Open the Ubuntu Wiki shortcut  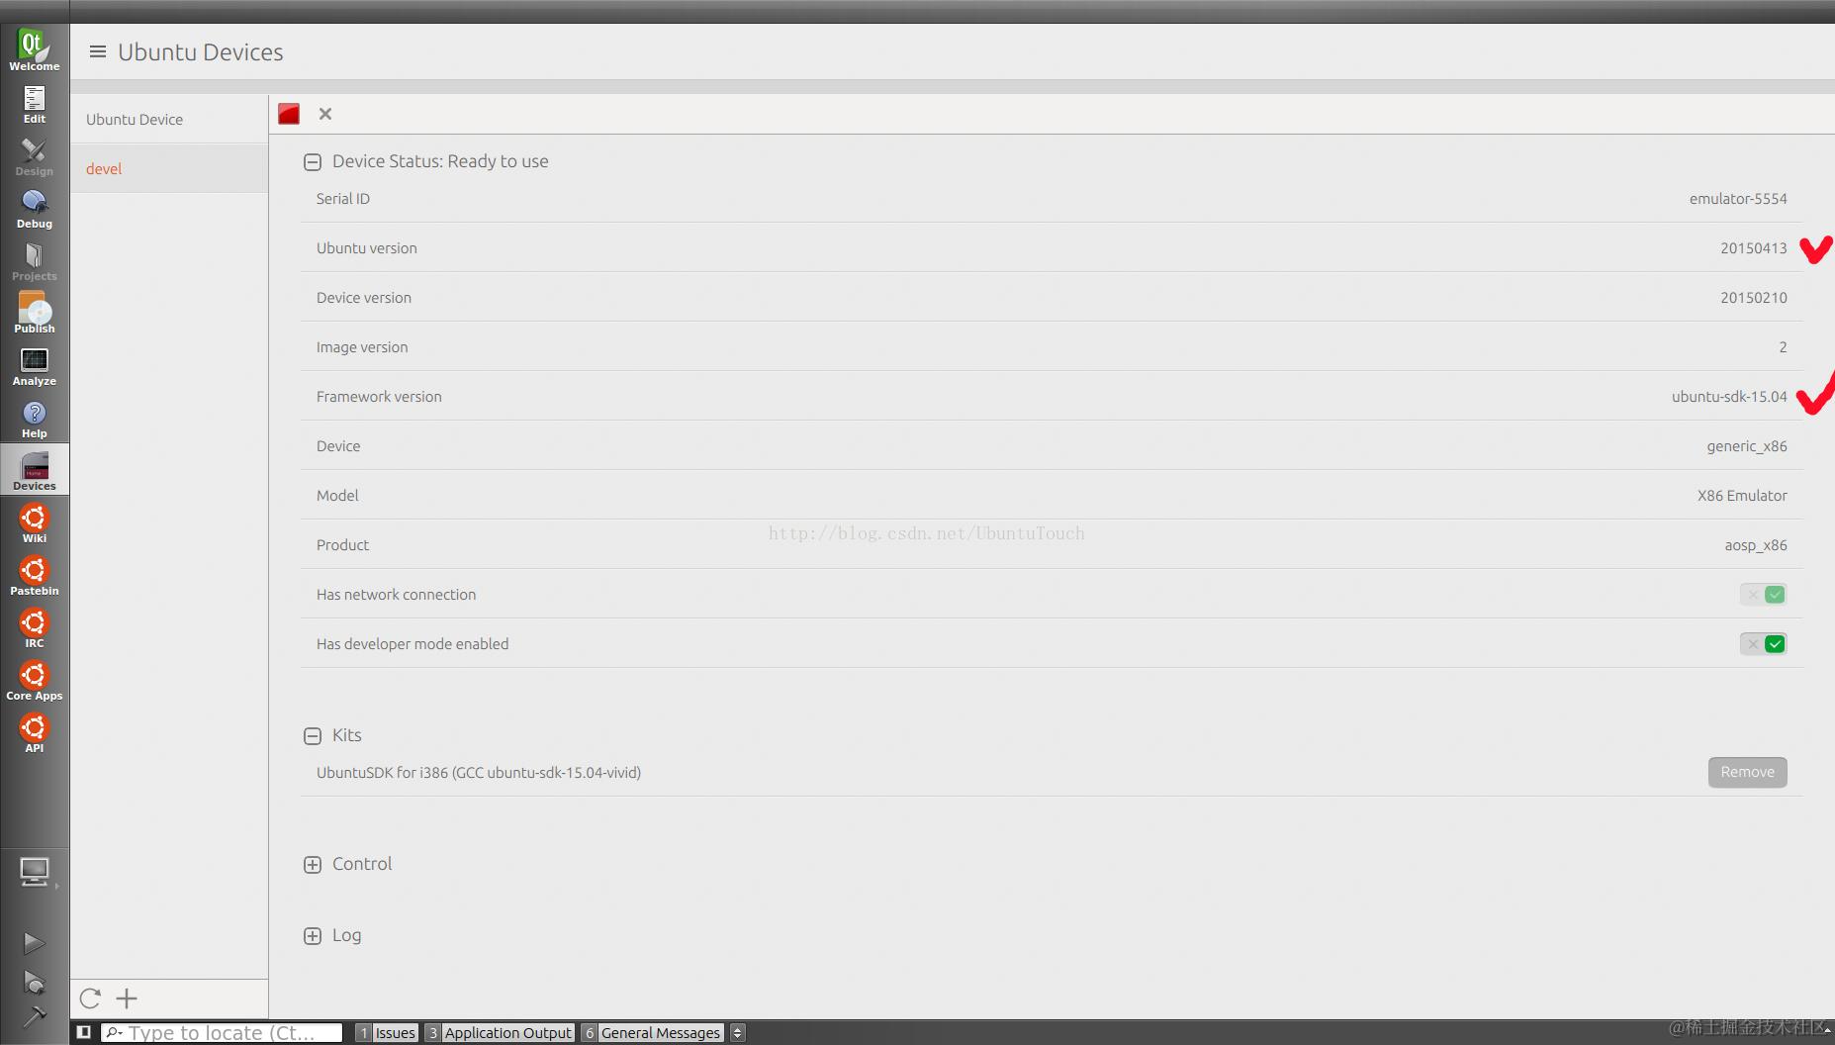tap(34, 523)
